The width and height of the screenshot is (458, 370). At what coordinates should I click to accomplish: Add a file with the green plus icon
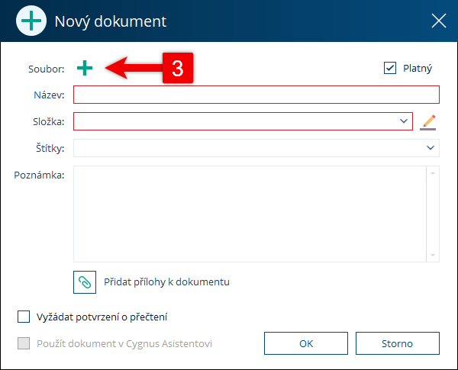(x=85, y=68)
